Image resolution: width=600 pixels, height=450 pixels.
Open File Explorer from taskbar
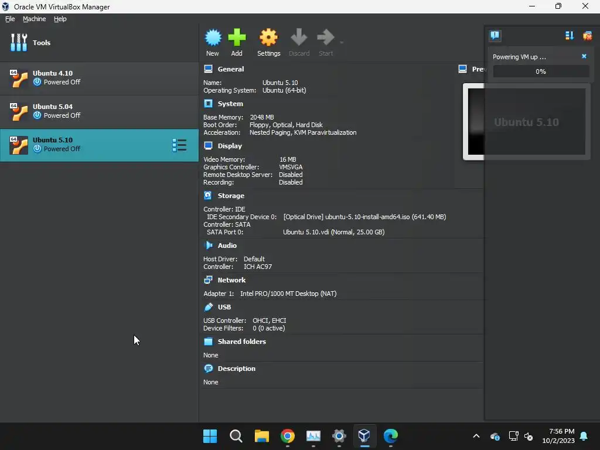(x=262, y=436)
